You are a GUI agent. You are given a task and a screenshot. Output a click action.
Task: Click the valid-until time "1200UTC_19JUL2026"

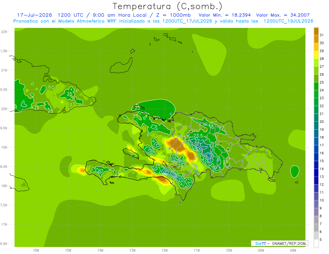[288, 21]
